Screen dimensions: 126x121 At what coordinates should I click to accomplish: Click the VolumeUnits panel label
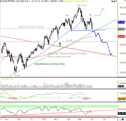pos(7,79)
